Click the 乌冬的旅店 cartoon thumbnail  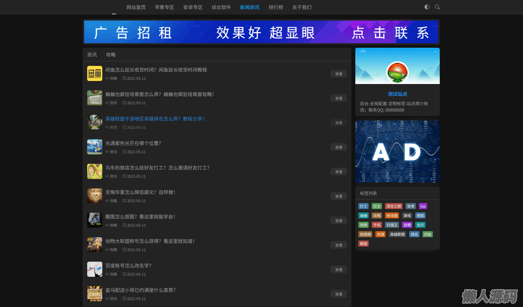(95, 171)
